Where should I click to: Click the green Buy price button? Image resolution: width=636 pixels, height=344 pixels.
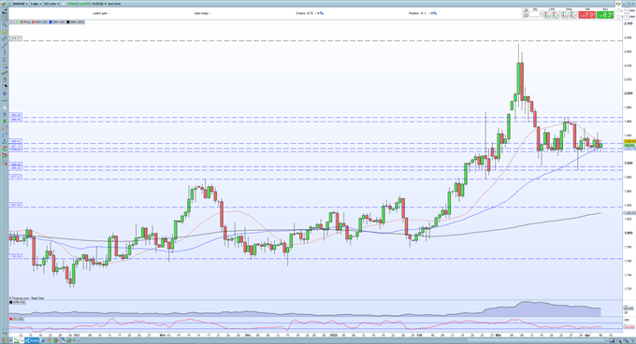pos(605,15)
